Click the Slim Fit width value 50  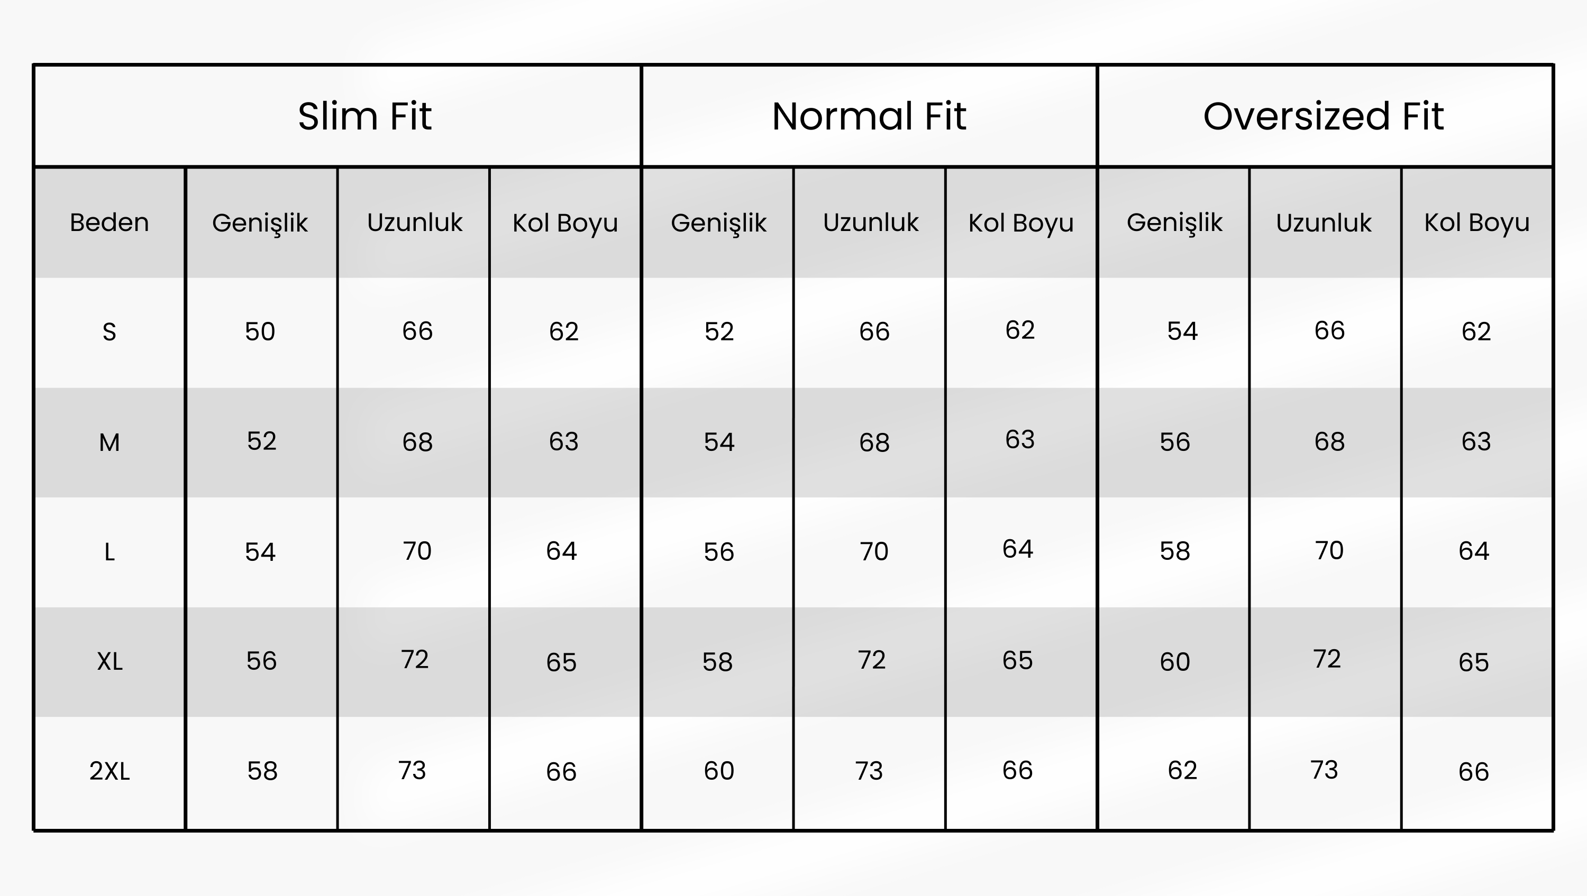click(x=260, y=332)
